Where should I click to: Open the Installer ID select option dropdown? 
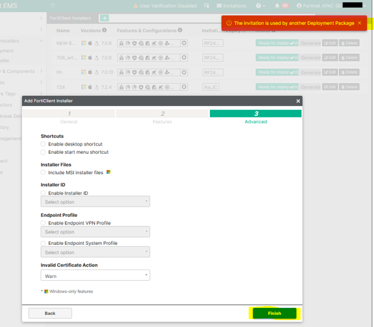click(95, 202)
